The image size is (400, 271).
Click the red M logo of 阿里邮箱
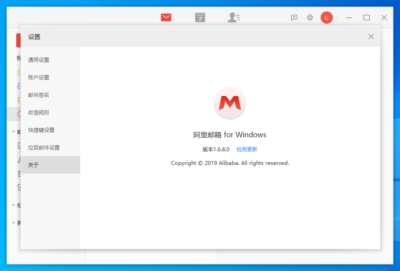click(x=230, y=103)
